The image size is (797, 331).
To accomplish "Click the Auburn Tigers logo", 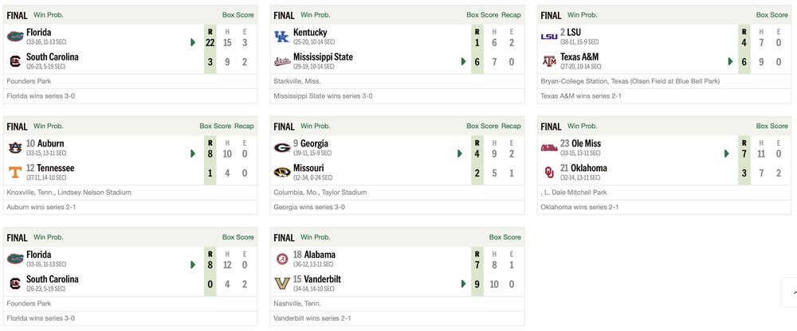I will pos(14,147).
